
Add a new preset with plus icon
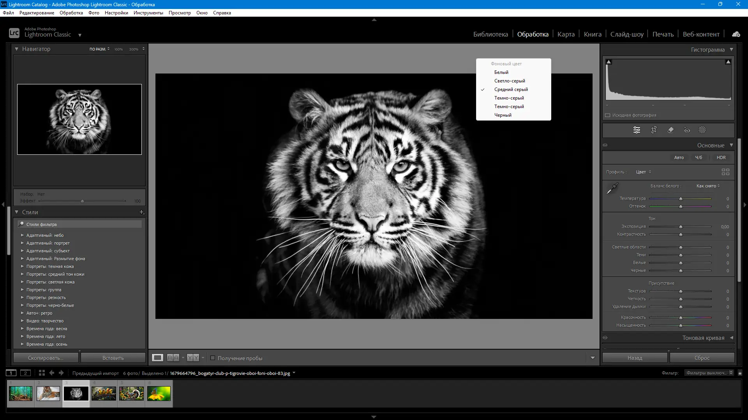[141, 212]
